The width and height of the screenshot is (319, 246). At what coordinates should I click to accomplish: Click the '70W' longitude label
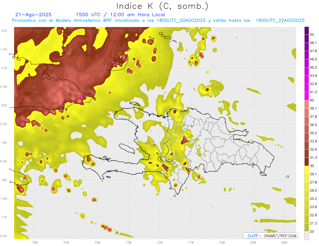click(222, 242)
